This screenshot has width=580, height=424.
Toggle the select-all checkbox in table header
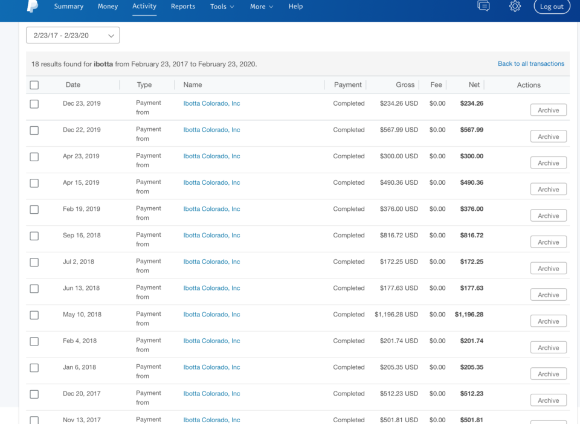[34, 85]
